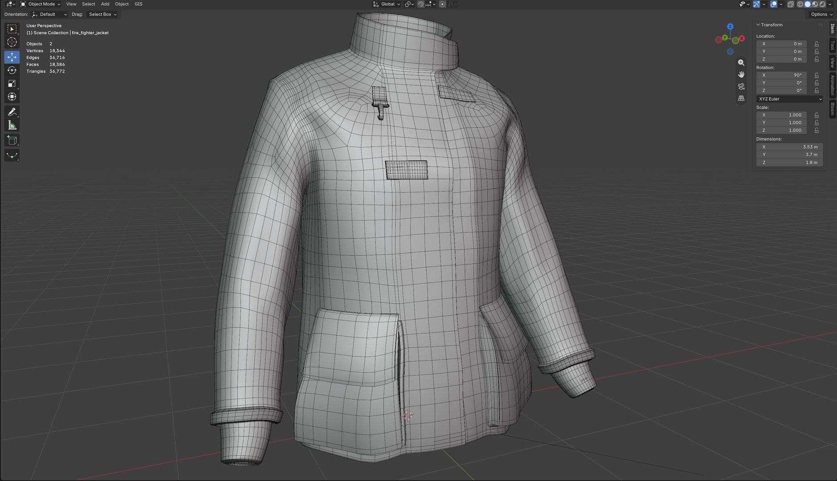Image resolution: width=837 pixels, height=481 pixels.
Task: Pick the Rotate tool
Action: pyautogui.click(x=12, y=70)
